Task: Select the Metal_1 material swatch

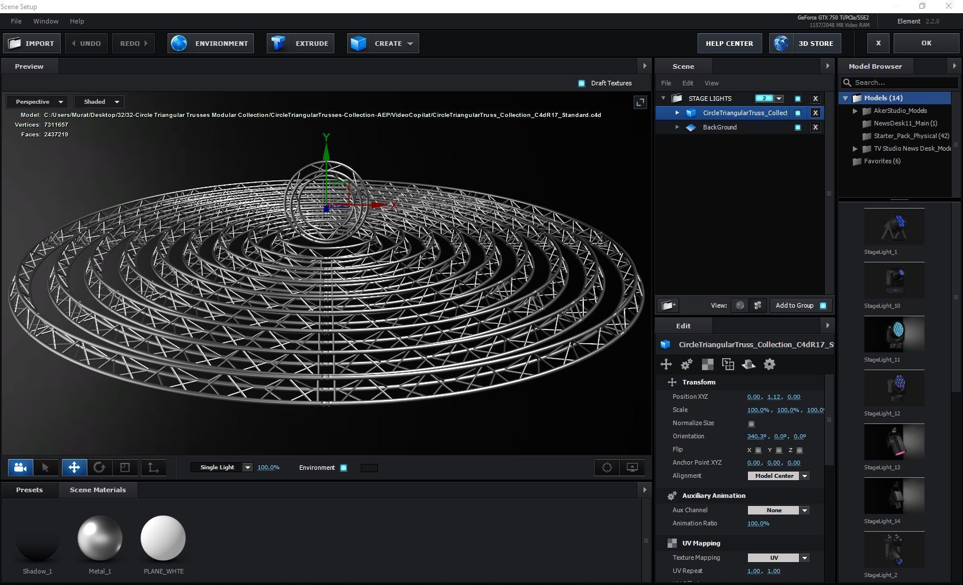Action: [100, 539]
